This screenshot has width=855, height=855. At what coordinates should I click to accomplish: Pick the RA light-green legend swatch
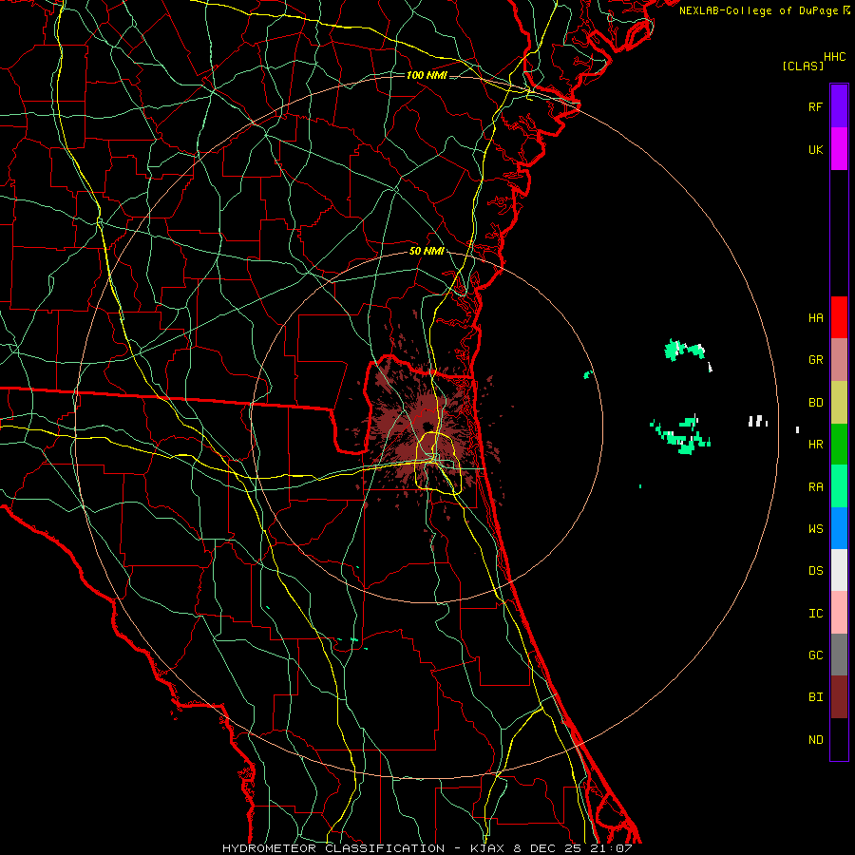click(x=839, y=486)
